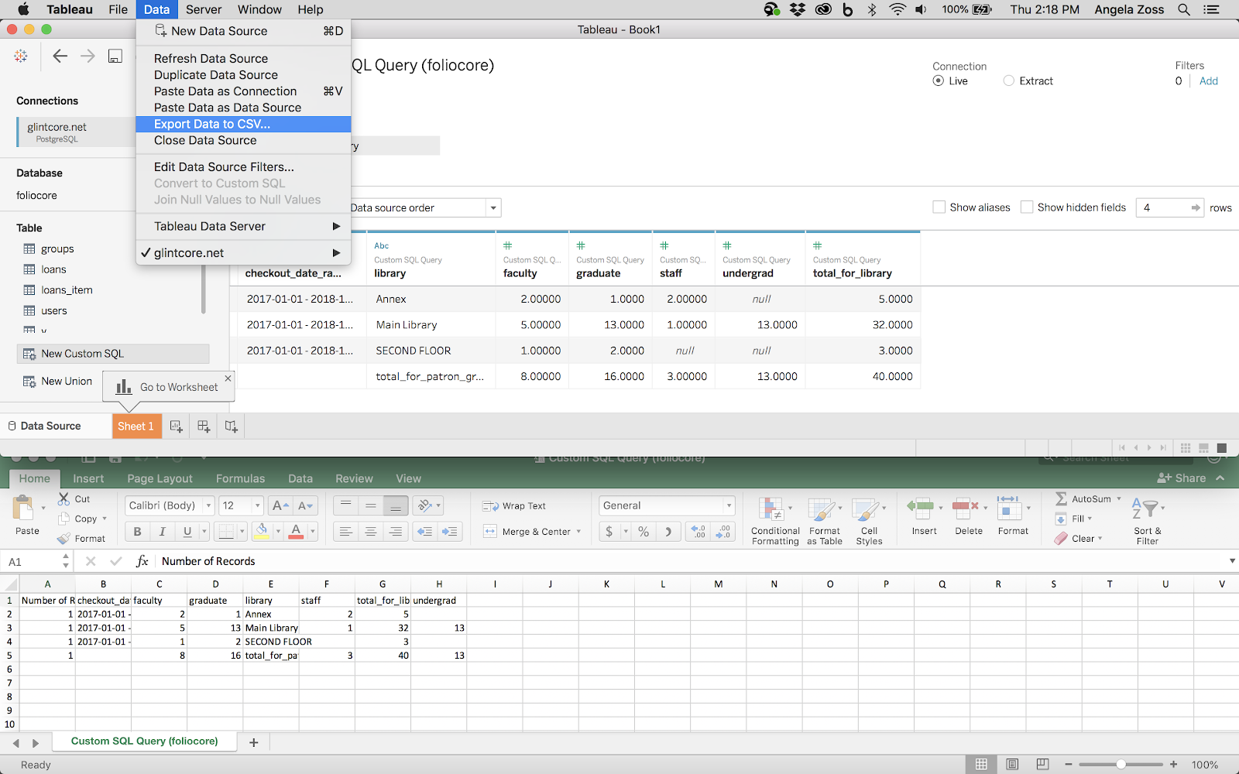Toggle Bold in Excel ribbon

[137, 532]
